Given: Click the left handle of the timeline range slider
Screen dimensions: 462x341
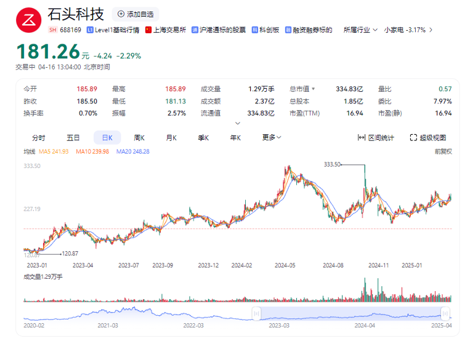Looking at the screenshot, I should coord(256,315).
